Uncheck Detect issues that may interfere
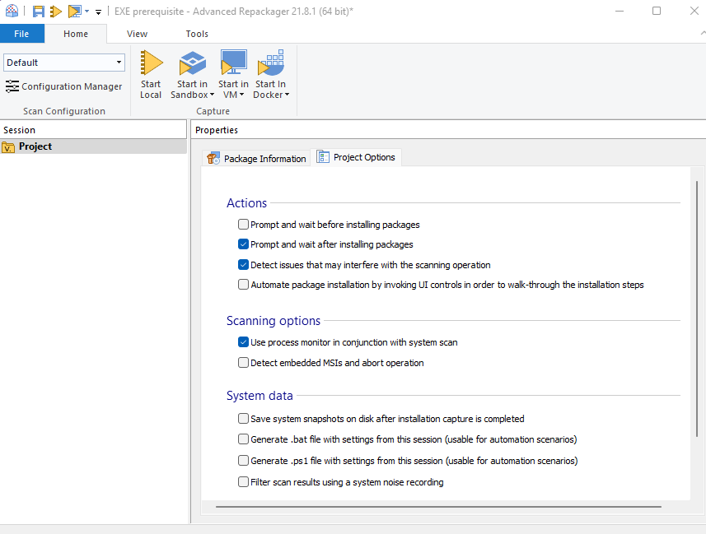Image resolution: width=706 pixels, height=534 pixels. (x=243, y=264)
